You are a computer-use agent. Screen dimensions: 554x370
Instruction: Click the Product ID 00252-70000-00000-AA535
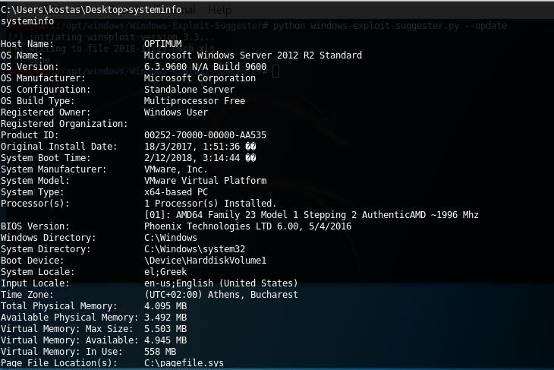click(x=205, y=135)
